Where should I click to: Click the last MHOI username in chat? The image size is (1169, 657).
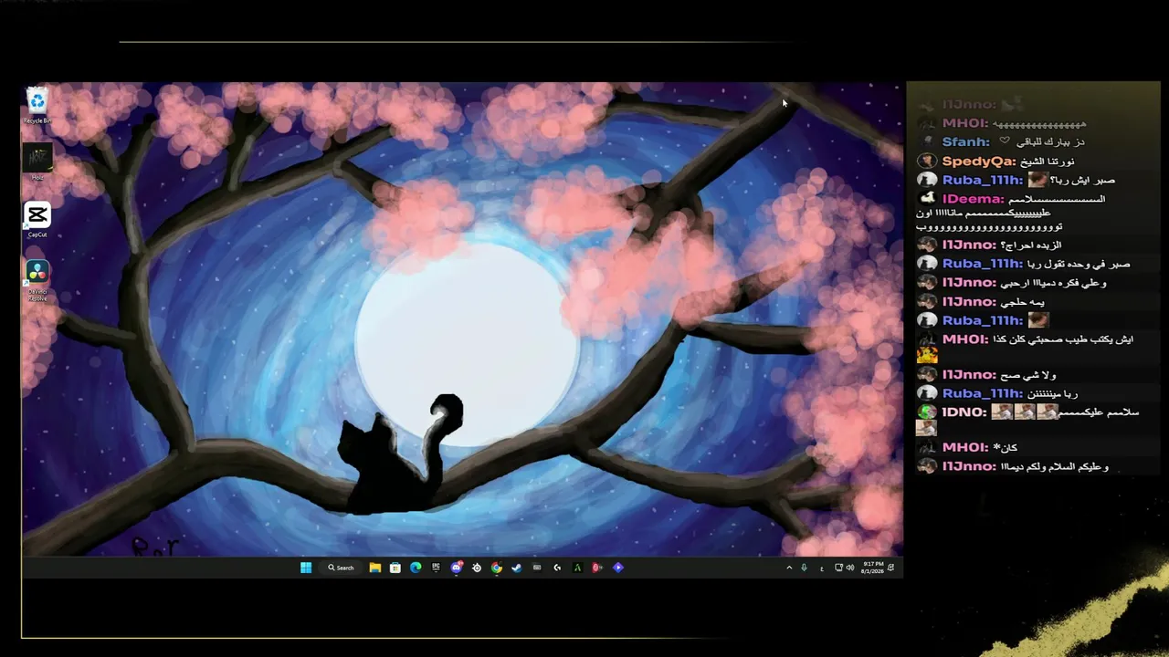(965, 448)
